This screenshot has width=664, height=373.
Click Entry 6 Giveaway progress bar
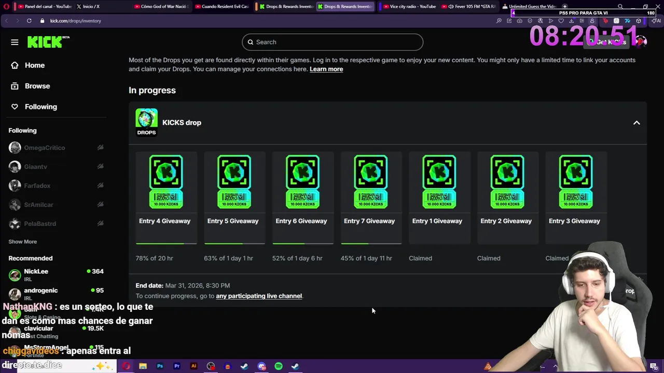pos(302,243)
